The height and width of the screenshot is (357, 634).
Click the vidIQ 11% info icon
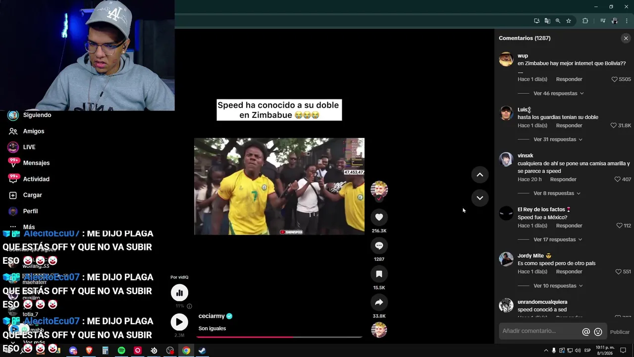point(189,306)
